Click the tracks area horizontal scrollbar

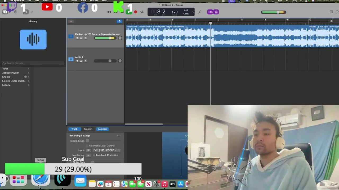144,124
